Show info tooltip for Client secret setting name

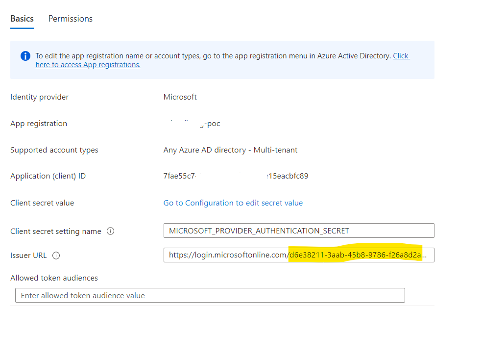[110, 231]
